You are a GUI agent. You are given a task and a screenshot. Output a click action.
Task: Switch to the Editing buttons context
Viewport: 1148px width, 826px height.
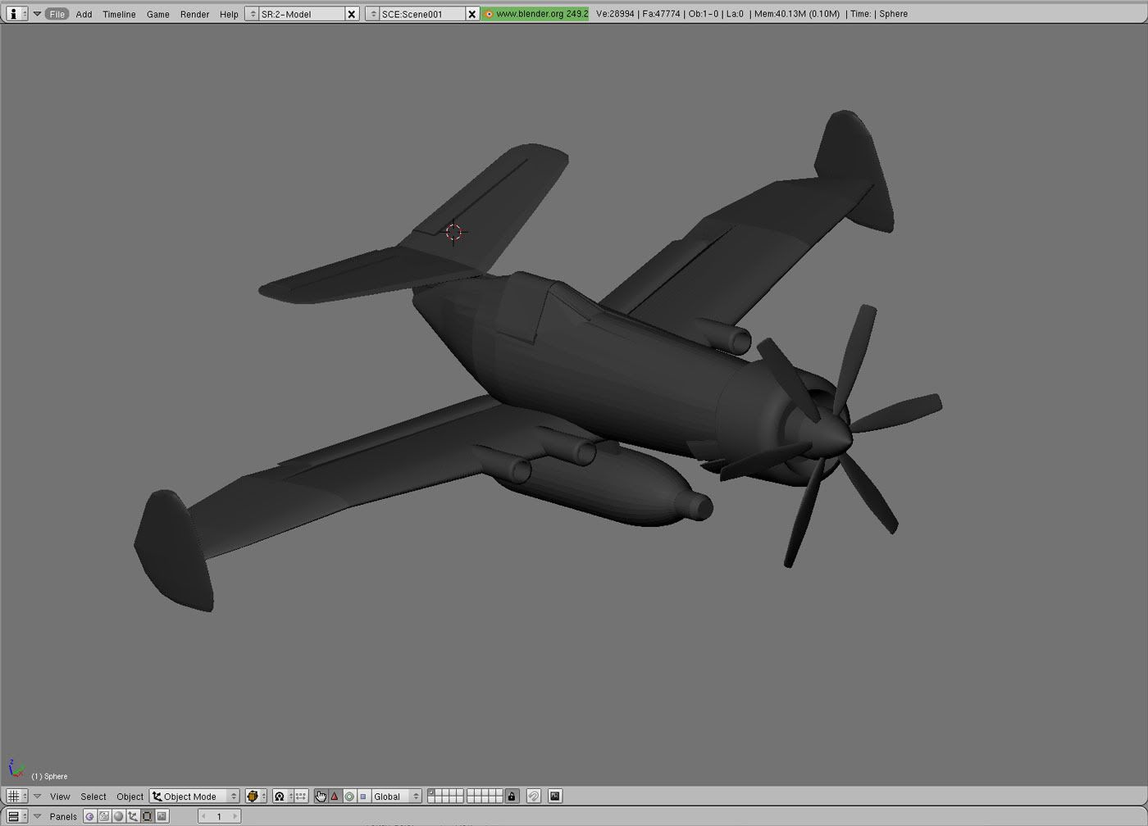[148, 816]
